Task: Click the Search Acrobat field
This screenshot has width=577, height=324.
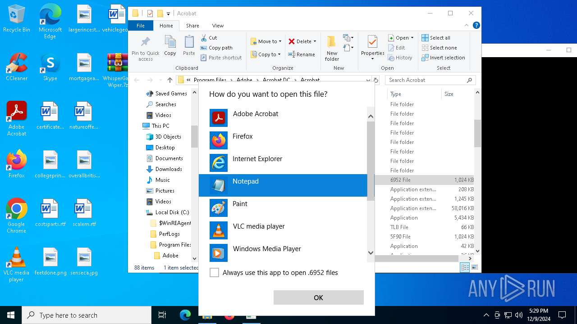Action: (x=430, y=80)
